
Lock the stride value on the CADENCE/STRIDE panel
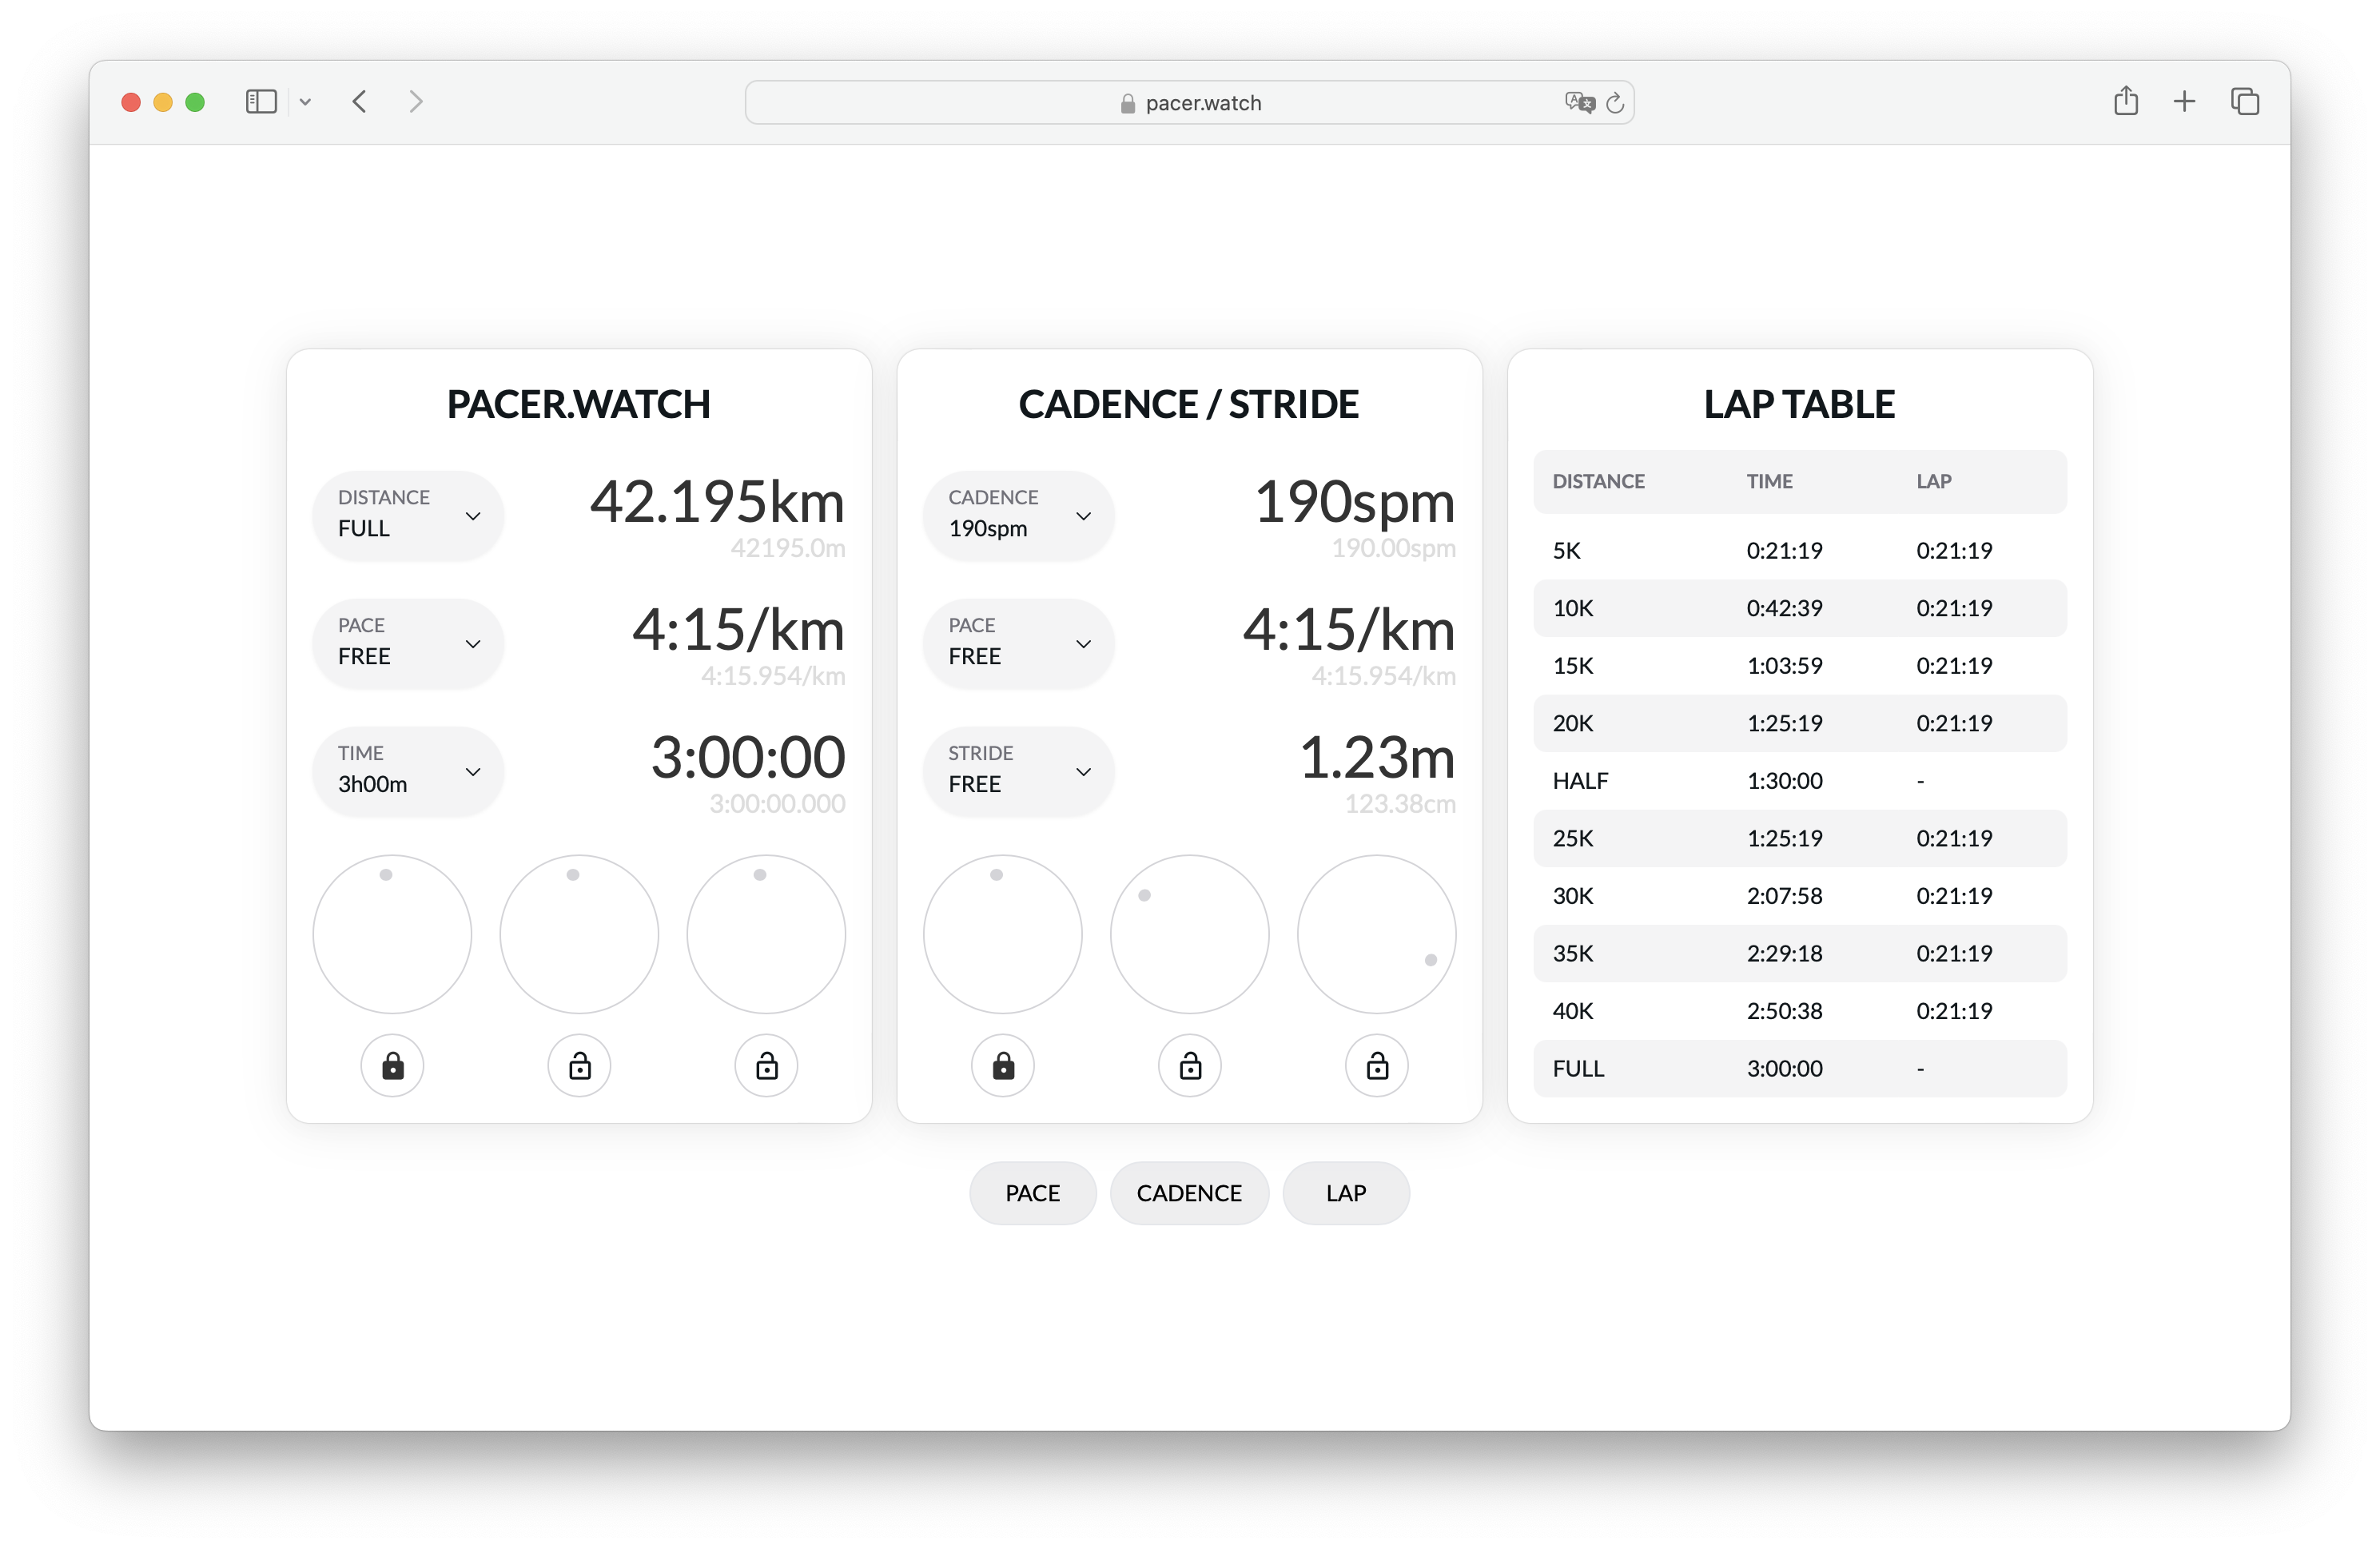pyautogui.click(x=1376, y=1066)
